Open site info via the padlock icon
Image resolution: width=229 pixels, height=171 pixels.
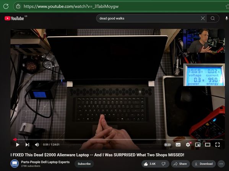click(x=18, y=6)
